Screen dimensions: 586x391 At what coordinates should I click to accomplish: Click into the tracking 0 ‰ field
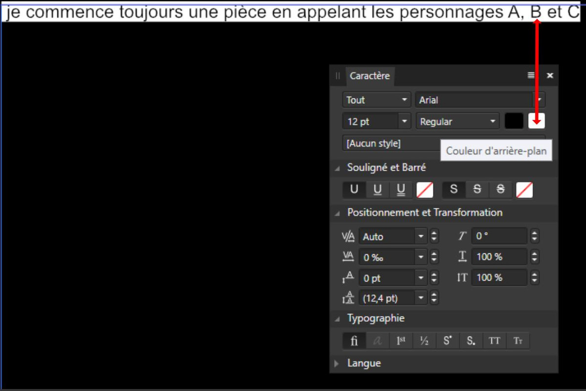(x=387, y=257)
